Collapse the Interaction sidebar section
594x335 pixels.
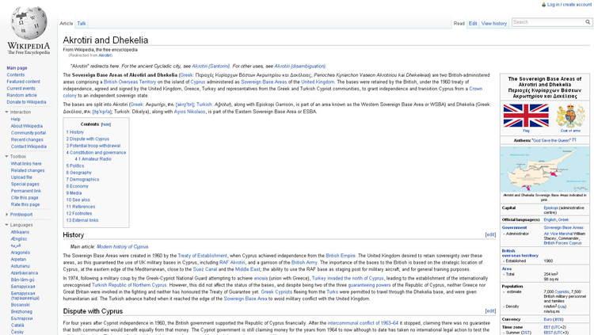pos(7,112)
